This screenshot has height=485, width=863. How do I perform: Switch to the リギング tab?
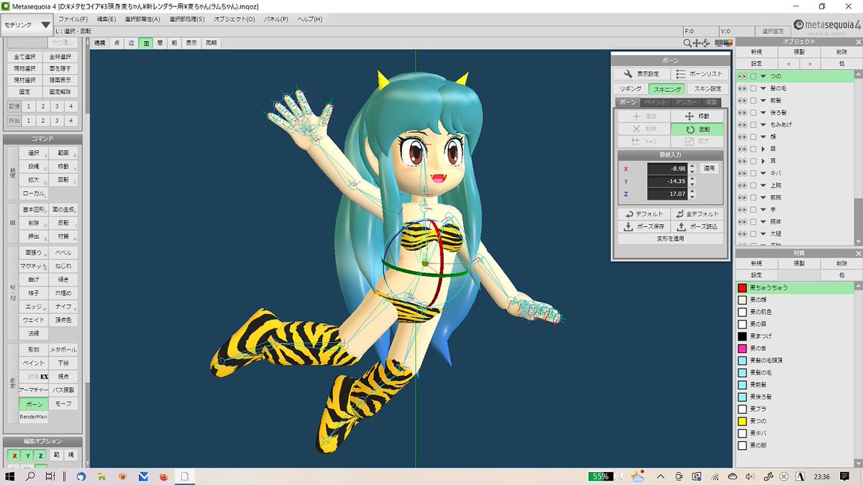point(631,89)
